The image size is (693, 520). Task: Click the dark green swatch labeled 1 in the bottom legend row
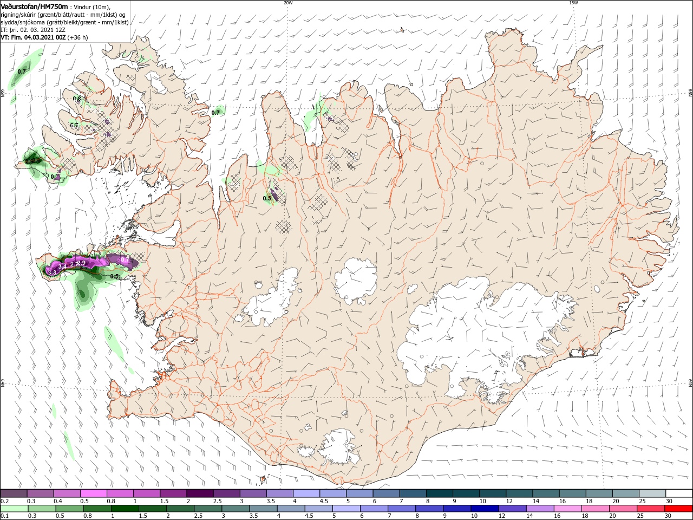coord(126,509)
